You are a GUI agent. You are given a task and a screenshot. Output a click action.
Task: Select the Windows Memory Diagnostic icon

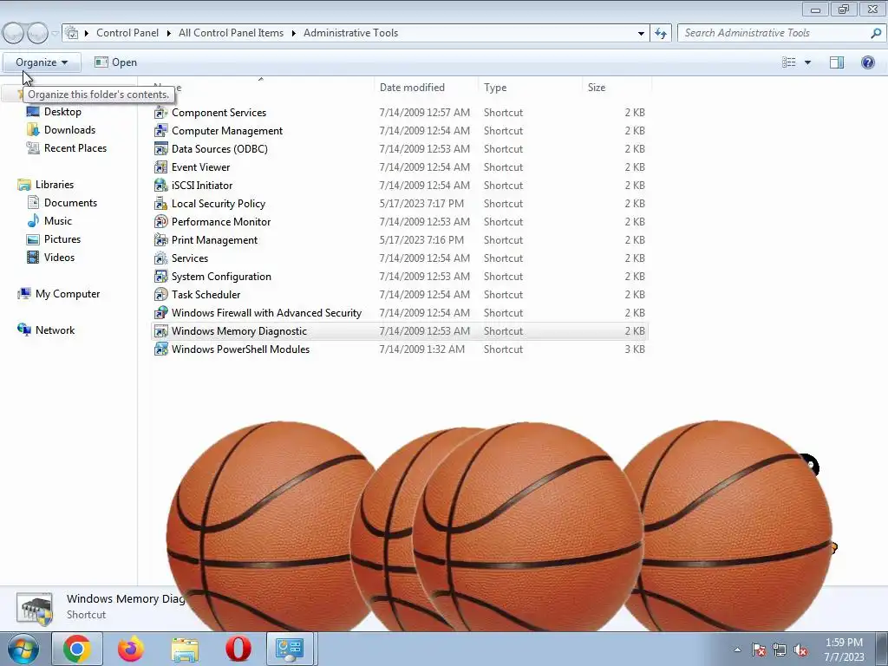(x=160, y=330)
